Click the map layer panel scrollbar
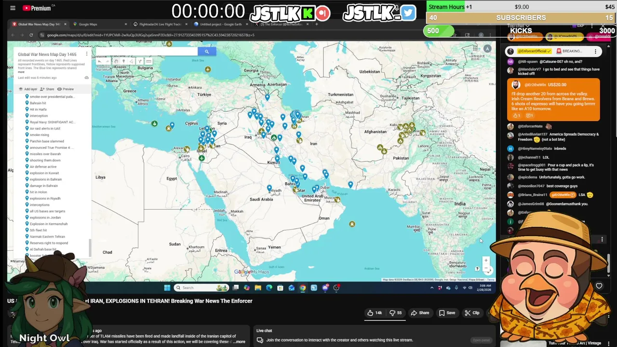This screenshot has width=617, height=347. pyautogui.click(x=89, y=247)
